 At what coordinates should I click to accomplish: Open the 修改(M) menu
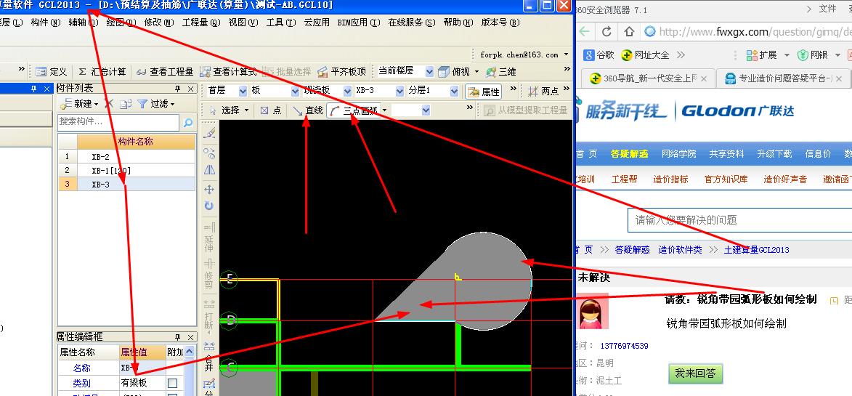(159, 23)
